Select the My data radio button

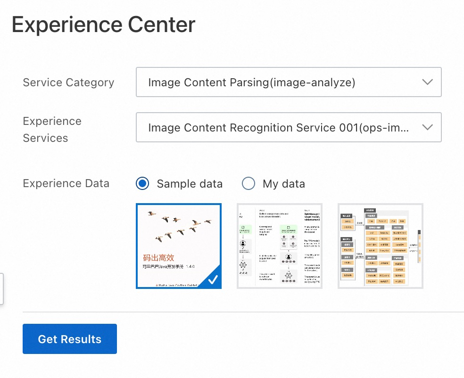click(x=248, y=183)
